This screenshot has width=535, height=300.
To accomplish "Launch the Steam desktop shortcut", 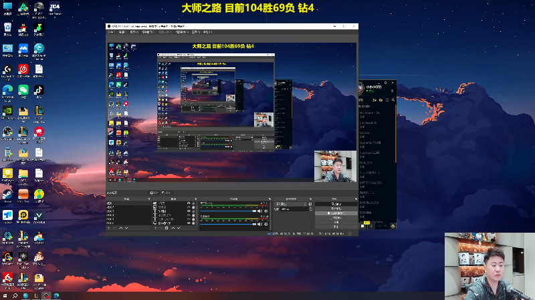I will pyautogui.click(x=7, y=194).
